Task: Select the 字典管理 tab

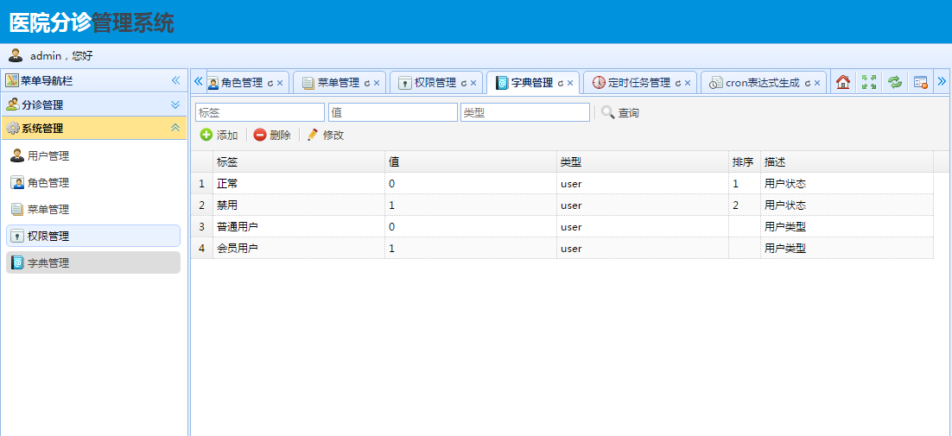Action: point(532,83)
